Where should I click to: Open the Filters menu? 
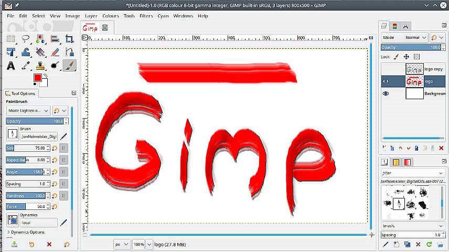146,16
